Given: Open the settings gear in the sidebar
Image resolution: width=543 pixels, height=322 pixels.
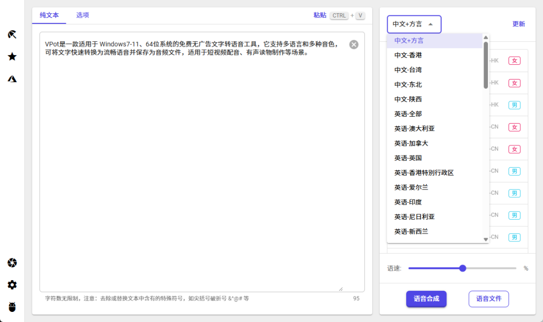Looking at the screenshot, I should [x=12, y=285].
